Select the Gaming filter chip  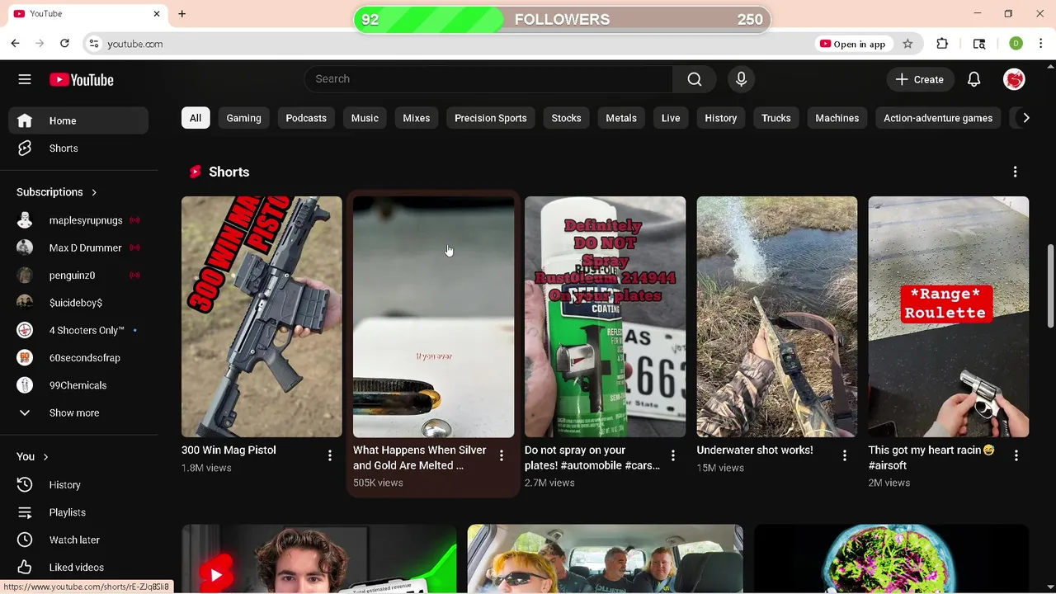243,118
